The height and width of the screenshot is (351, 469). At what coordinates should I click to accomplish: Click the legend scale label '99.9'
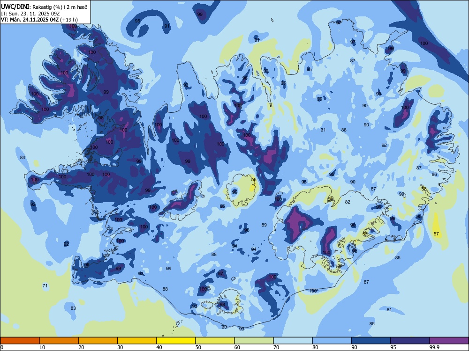(x=434, y=347)
